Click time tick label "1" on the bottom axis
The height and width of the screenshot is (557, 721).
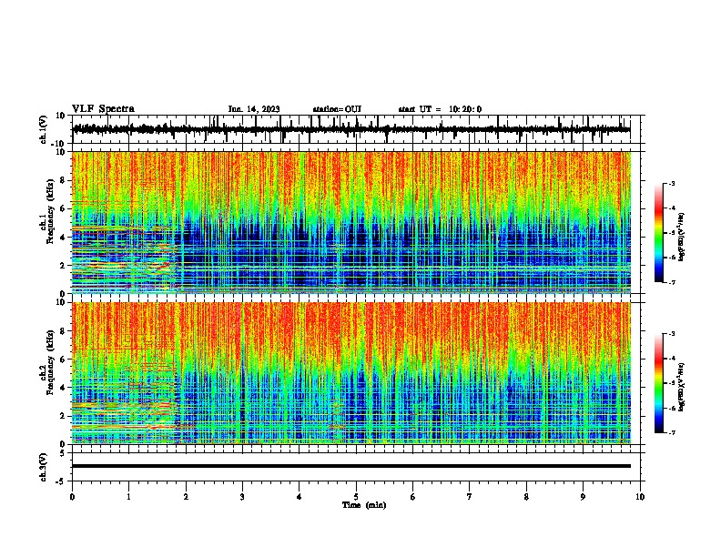(128, 497)
